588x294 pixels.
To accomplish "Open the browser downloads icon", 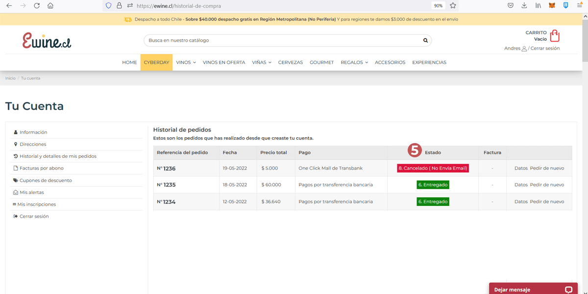I will click(x=524, y=6).
